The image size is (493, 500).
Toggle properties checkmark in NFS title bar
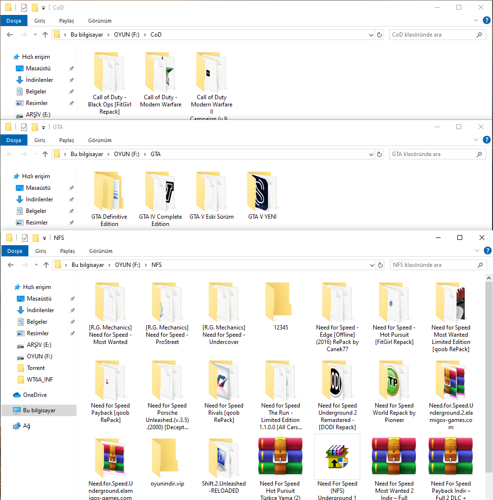[25, 238]
